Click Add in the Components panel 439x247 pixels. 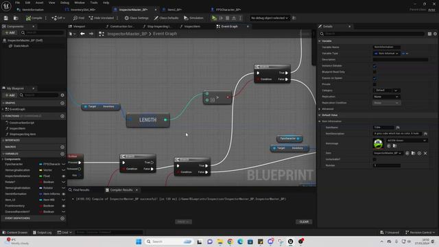coord(10,33)
